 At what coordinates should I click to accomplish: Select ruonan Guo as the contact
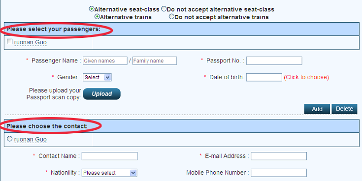tap(9, 139)
